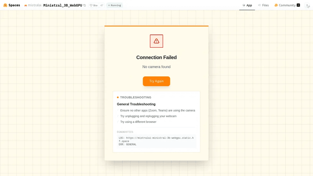The image size is (313, 176).
Task: Click the App tab cube icon
Action: (x=244, y=5)
